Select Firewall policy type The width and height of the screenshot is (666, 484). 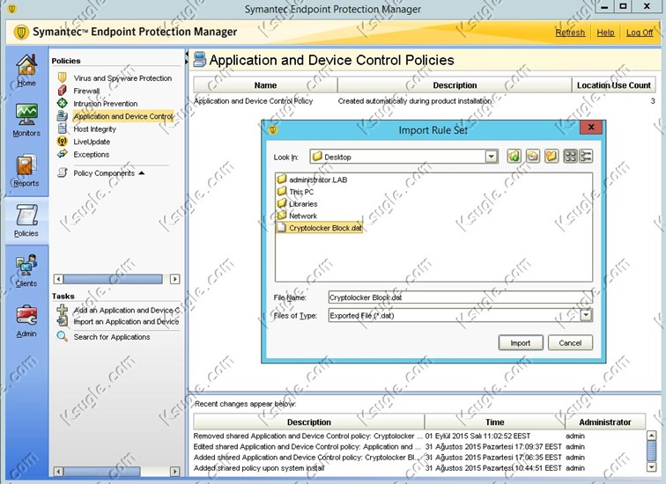click(x=86, y=91)
